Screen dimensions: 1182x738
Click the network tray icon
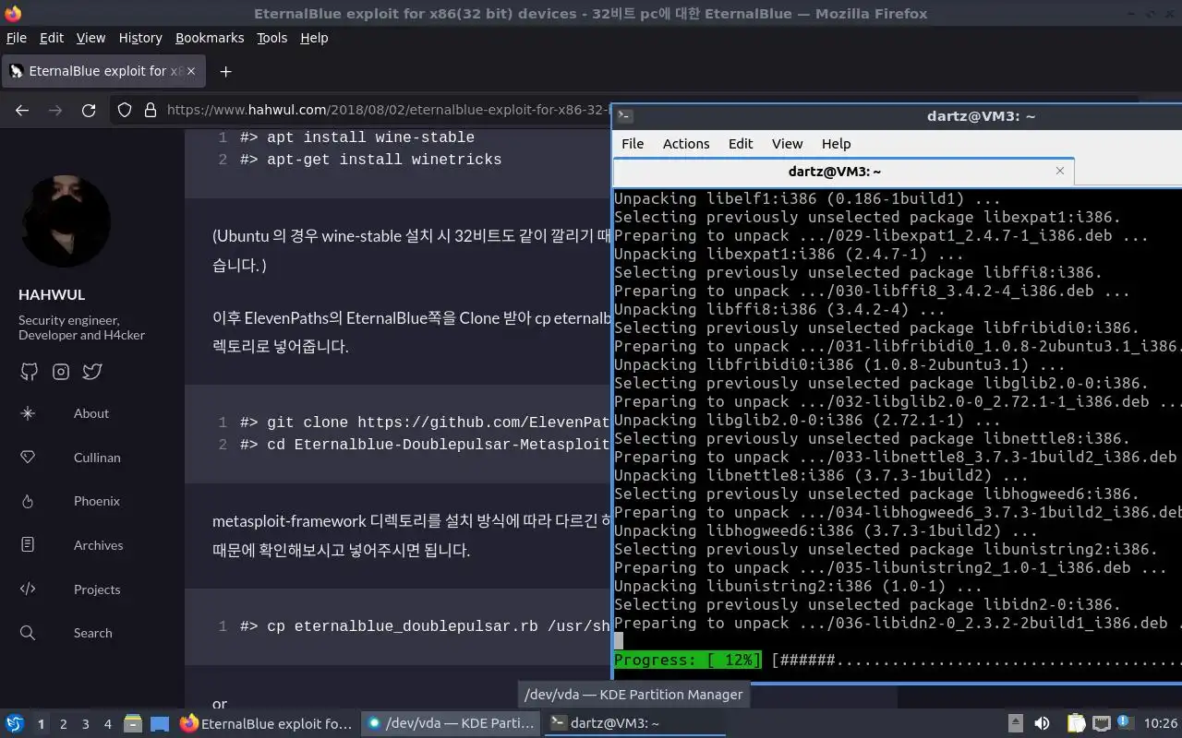coord(1101,723)
